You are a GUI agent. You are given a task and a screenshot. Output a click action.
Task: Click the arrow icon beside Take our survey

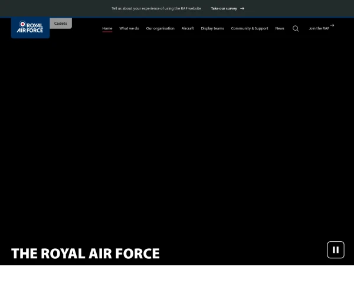point(242,8)
